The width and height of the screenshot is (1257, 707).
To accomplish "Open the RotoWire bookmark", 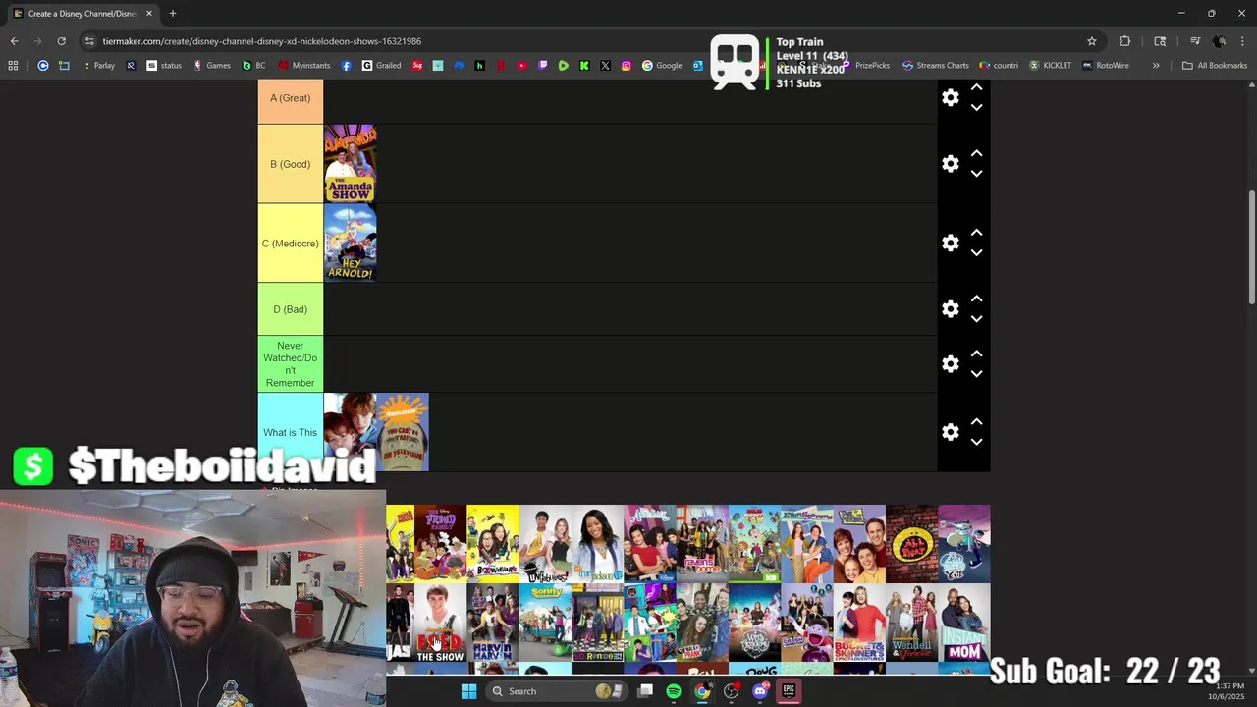I will 1106,66.
